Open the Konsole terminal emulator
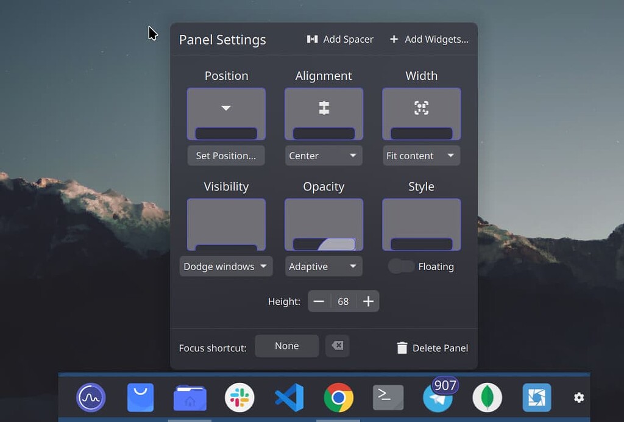The image size is (624, 422). coord(388,397)
